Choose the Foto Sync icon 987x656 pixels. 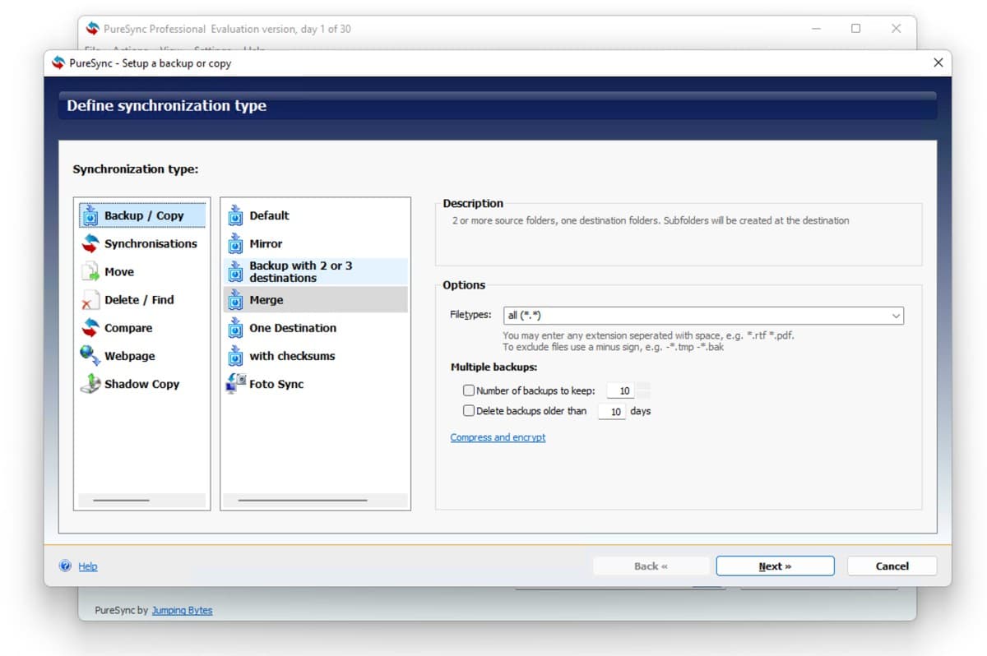coord(236,384)
